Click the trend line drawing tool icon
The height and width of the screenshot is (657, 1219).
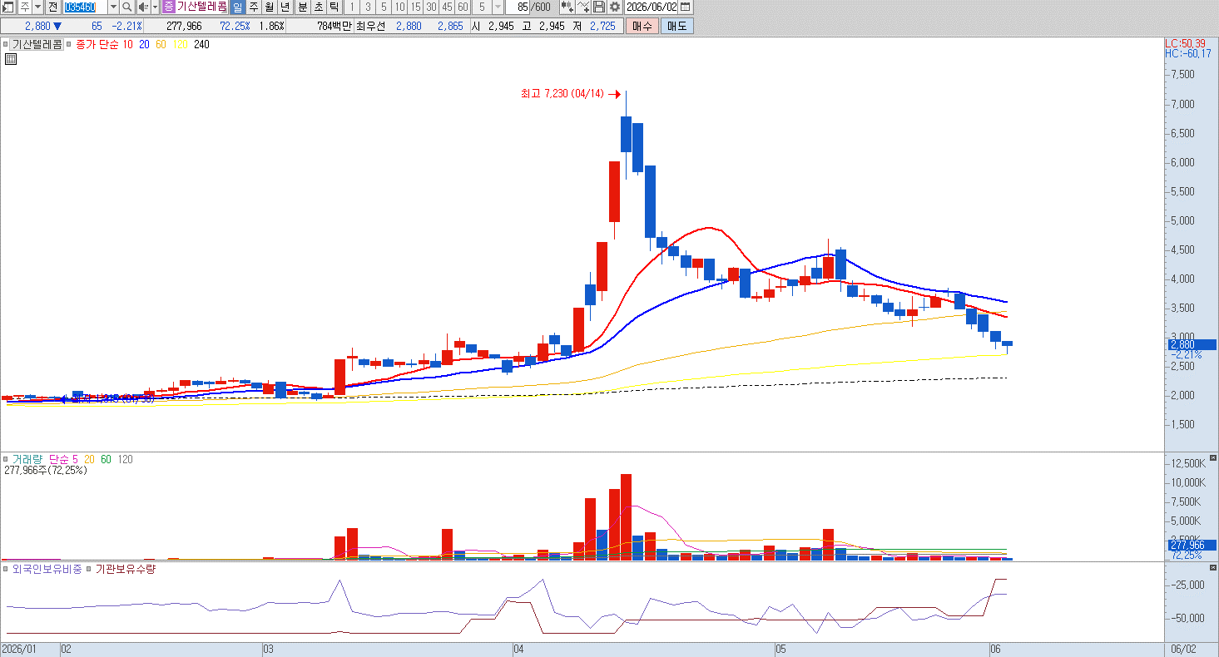583,7
